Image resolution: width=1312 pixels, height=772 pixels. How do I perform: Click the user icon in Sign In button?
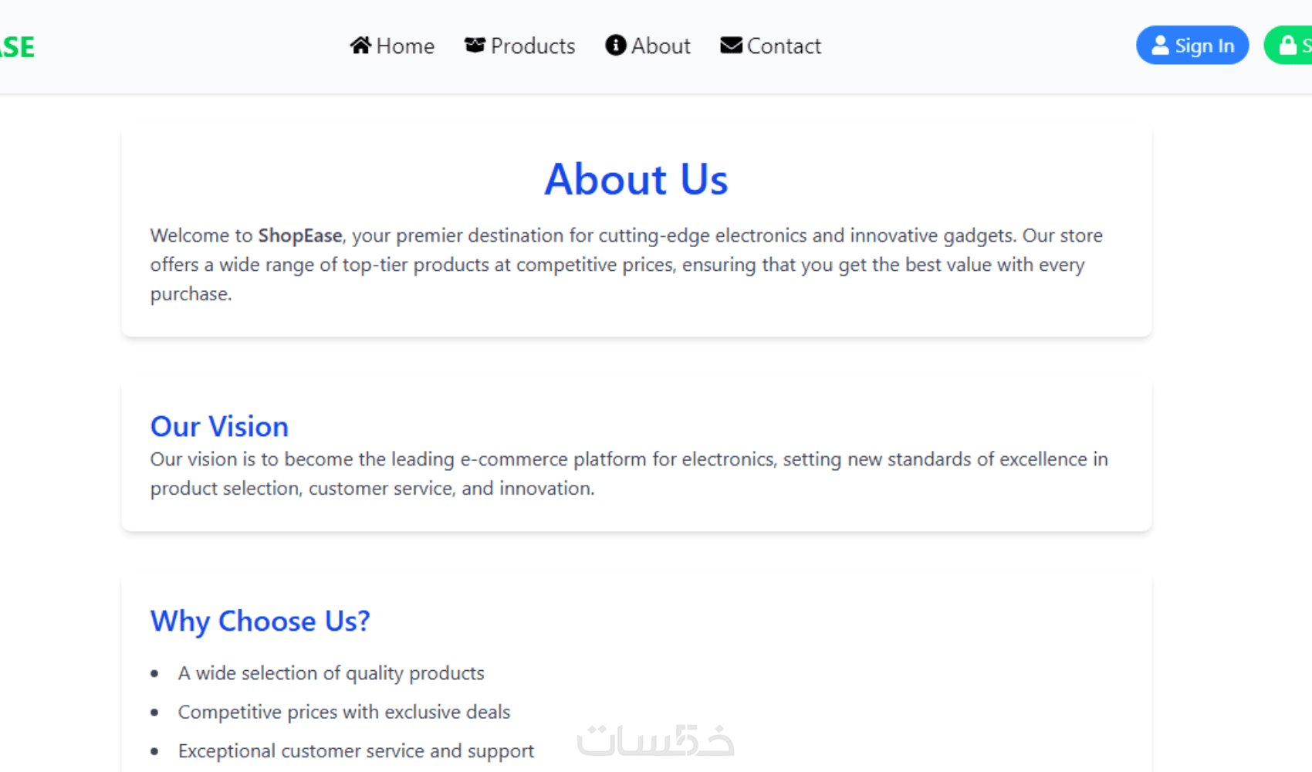[x=1160, y=46]
